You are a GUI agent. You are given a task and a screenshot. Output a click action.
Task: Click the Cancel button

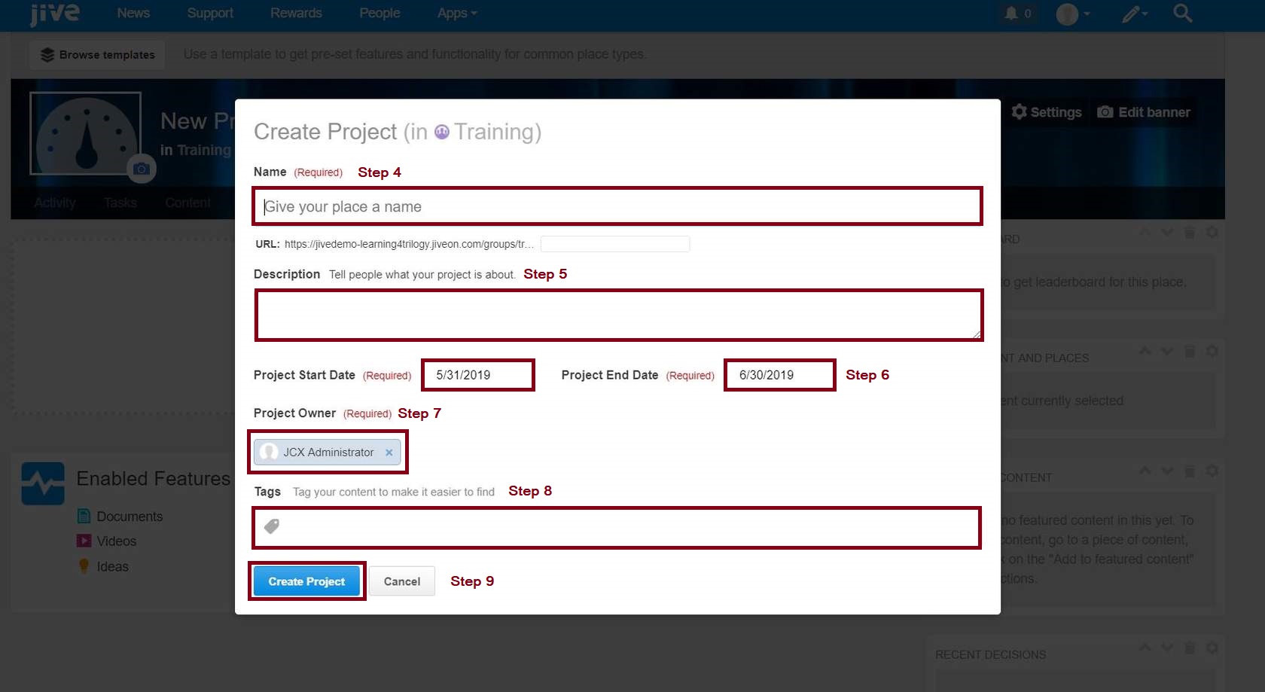tap(401, 581)
